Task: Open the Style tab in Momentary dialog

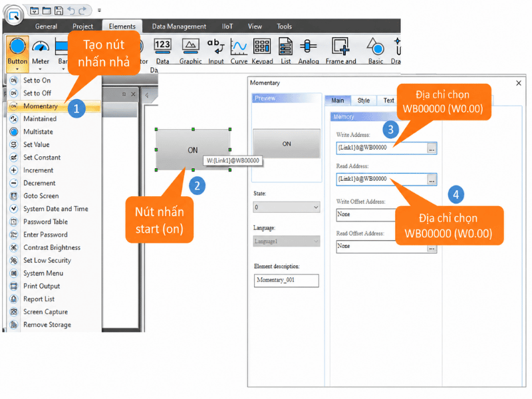Action: pyautogui.click(x=363, y=100)
